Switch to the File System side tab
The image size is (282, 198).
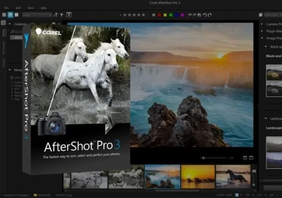point(3,48)
